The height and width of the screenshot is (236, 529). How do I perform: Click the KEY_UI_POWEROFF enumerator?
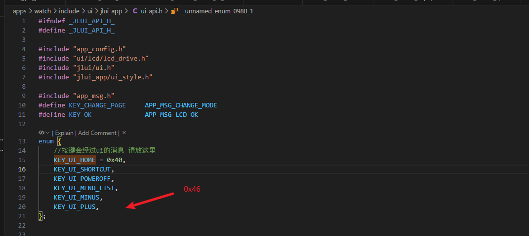82,178
